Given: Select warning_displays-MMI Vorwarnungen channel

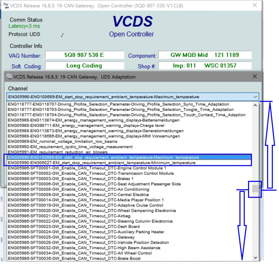Looking at the screenshot, I should pos(130,136).
